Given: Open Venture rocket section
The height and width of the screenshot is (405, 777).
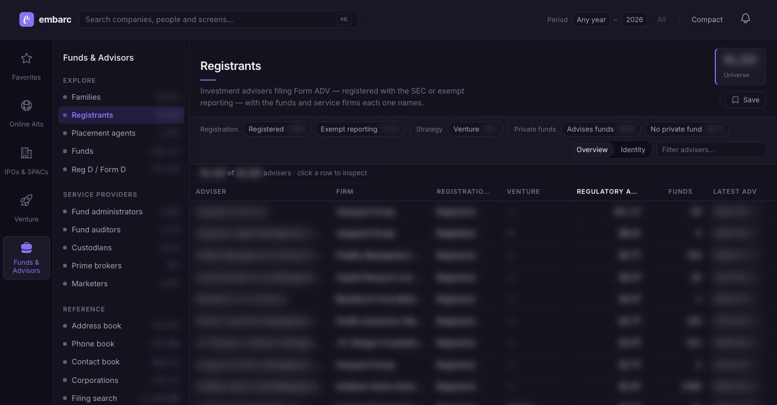Looking at the screenshot, I should [x=26, y=208].
